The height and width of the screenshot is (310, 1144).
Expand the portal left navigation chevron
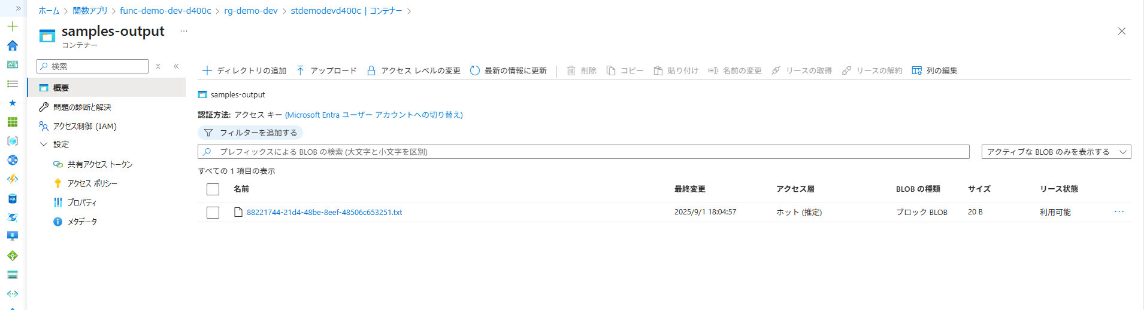[18, 8]
